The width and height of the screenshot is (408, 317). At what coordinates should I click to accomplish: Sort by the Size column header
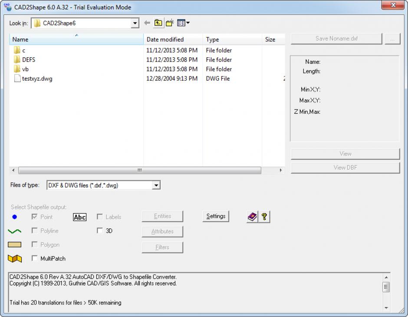pyautogui.click(x=273, y=40)
